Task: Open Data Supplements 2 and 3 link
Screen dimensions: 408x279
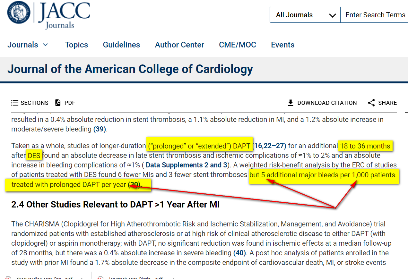Action: click(x=187, y=165)
